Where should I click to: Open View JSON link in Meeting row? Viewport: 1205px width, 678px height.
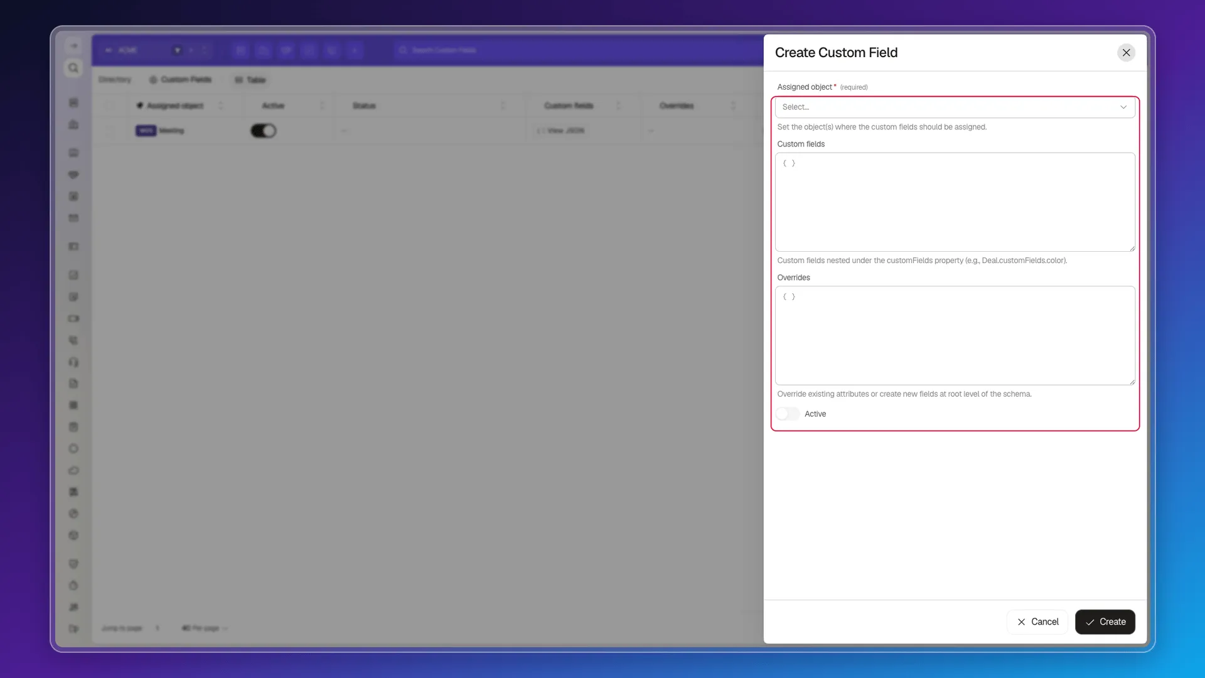tap(560, 131)
